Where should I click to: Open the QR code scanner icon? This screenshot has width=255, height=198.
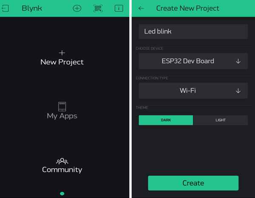click(98, 8)
